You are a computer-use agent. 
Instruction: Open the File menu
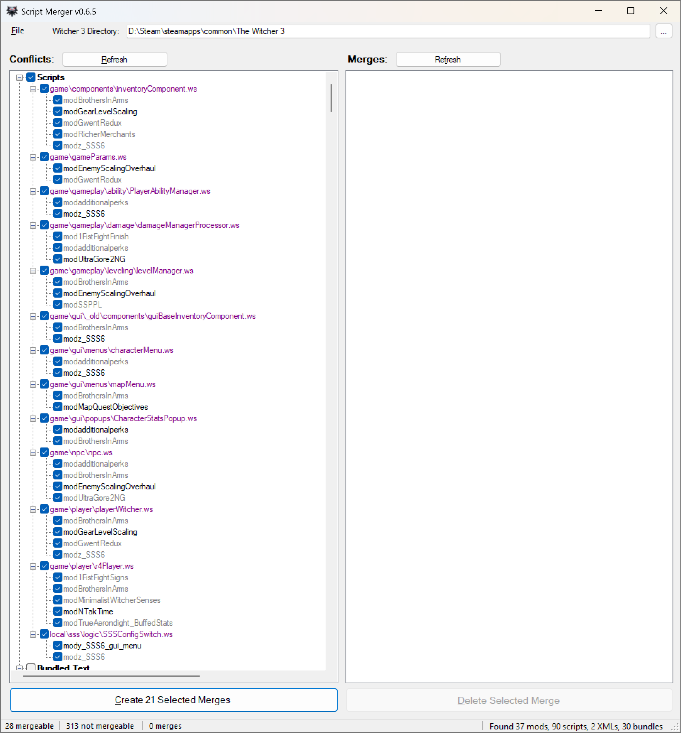coord(18,31)
